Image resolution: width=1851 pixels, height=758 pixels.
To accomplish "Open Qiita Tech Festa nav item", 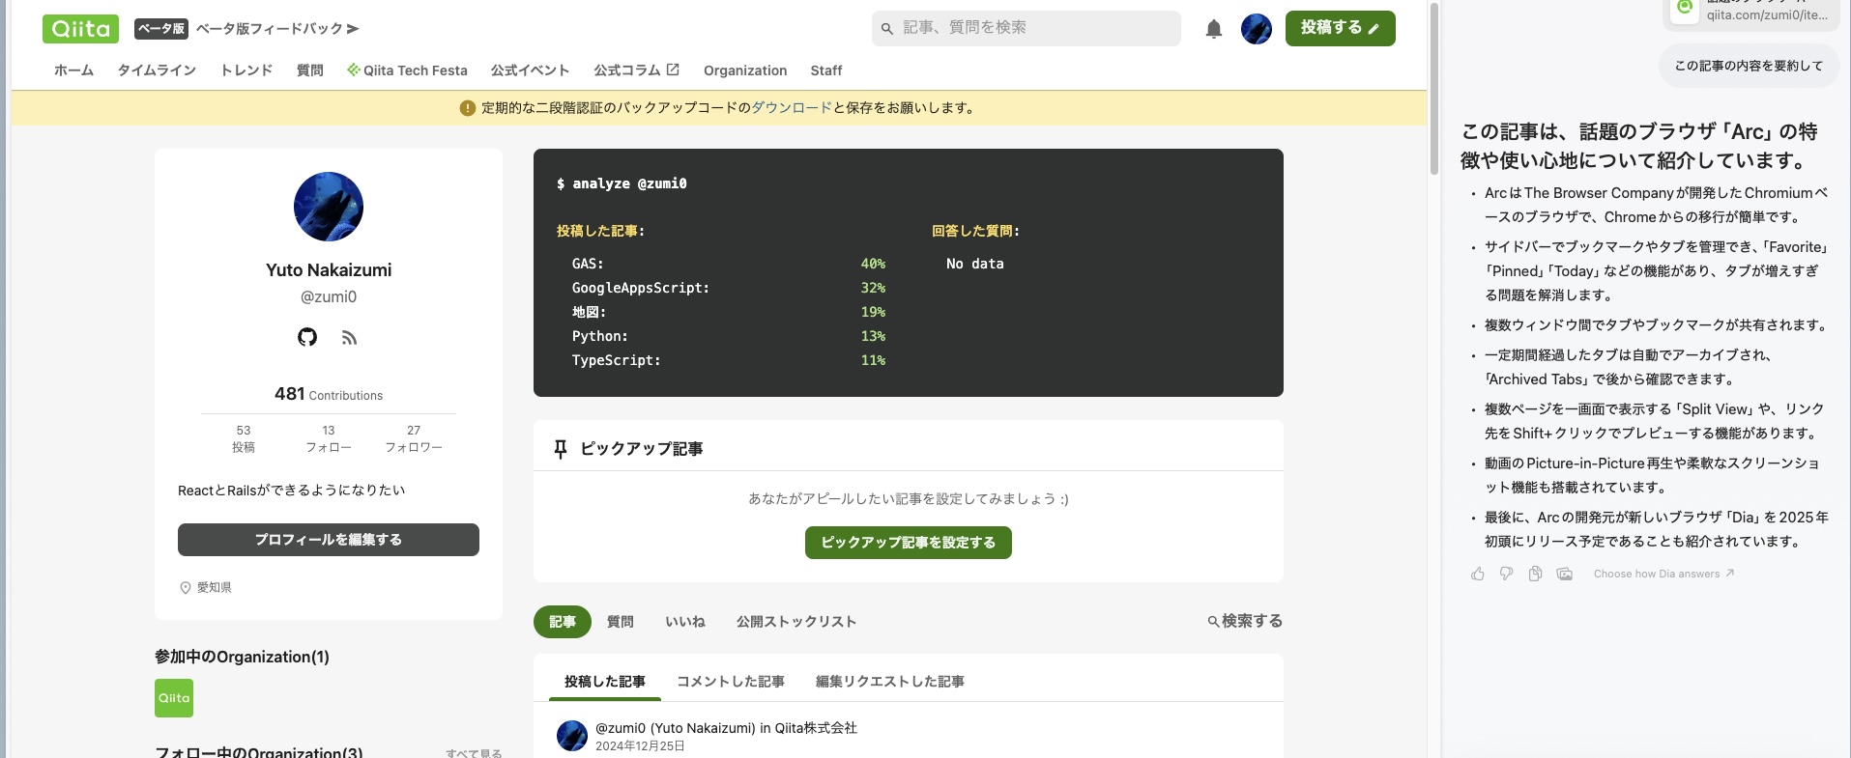I will (x=407, y=70).
